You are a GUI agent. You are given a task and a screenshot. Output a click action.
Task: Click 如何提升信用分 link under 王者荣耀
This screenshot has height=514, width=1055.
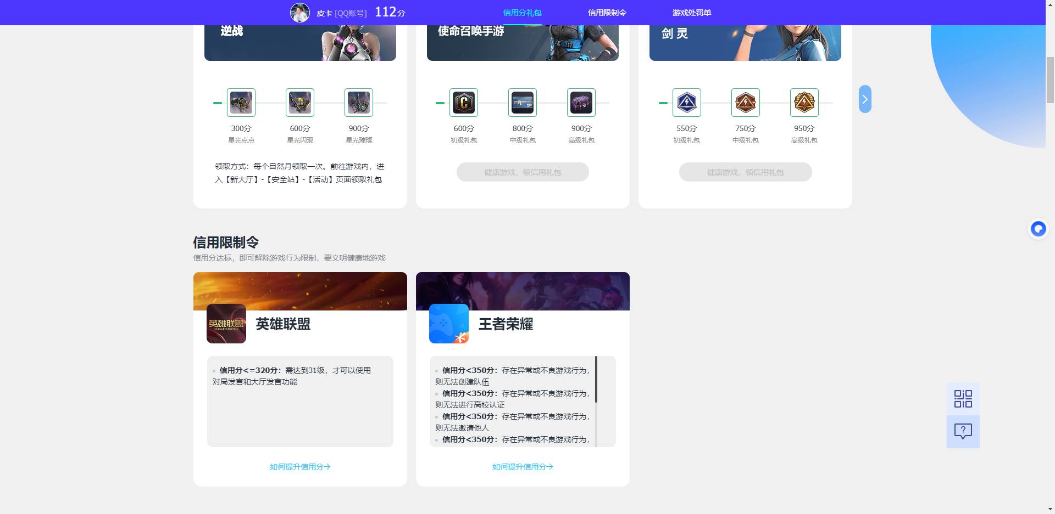(523, 467)
